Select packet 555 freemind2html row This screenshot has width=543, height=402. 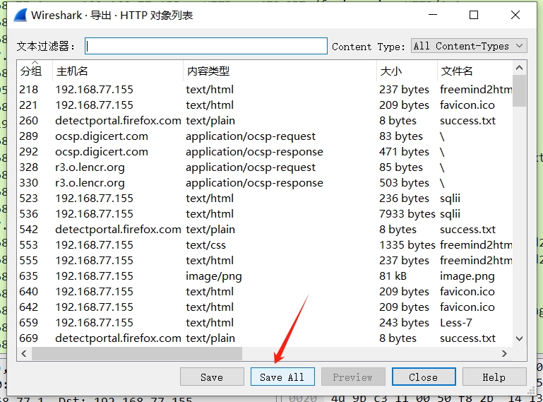click(265, 261)
